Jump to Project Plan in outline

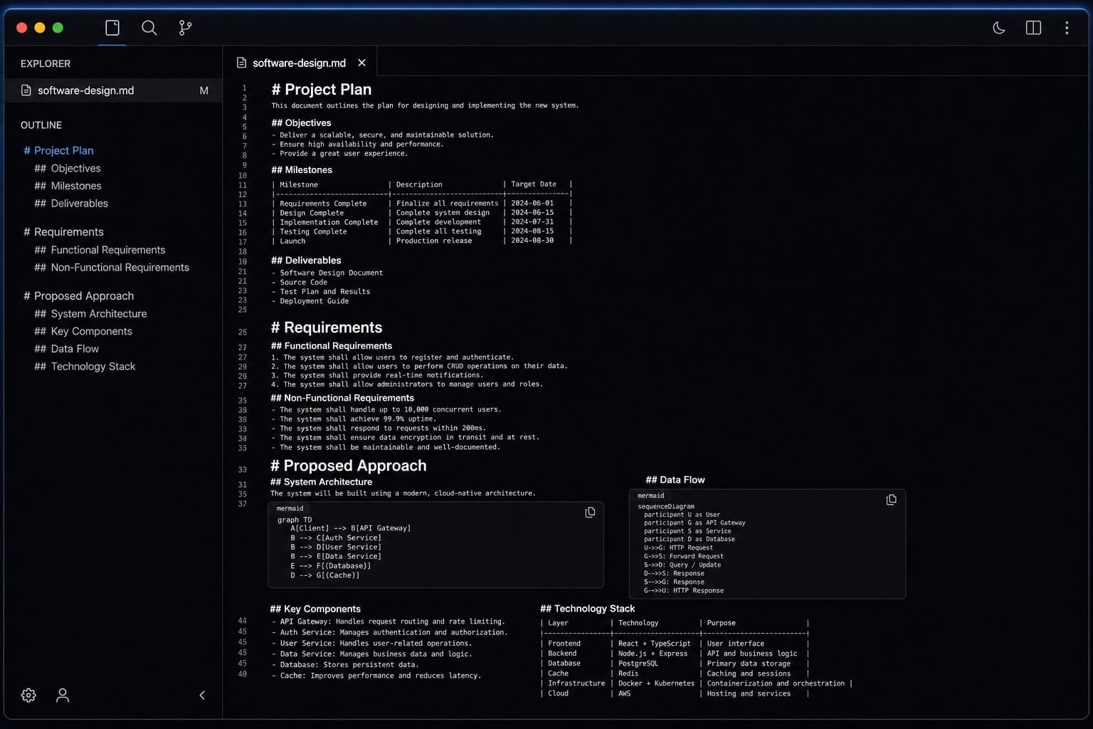(58, 150)
